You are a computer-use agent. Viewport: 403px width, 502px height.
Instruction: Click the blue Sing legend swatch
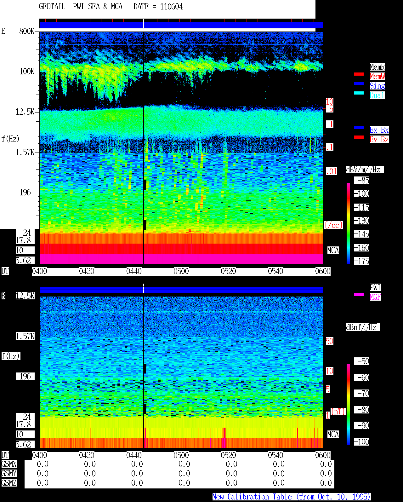pos(359,84)
